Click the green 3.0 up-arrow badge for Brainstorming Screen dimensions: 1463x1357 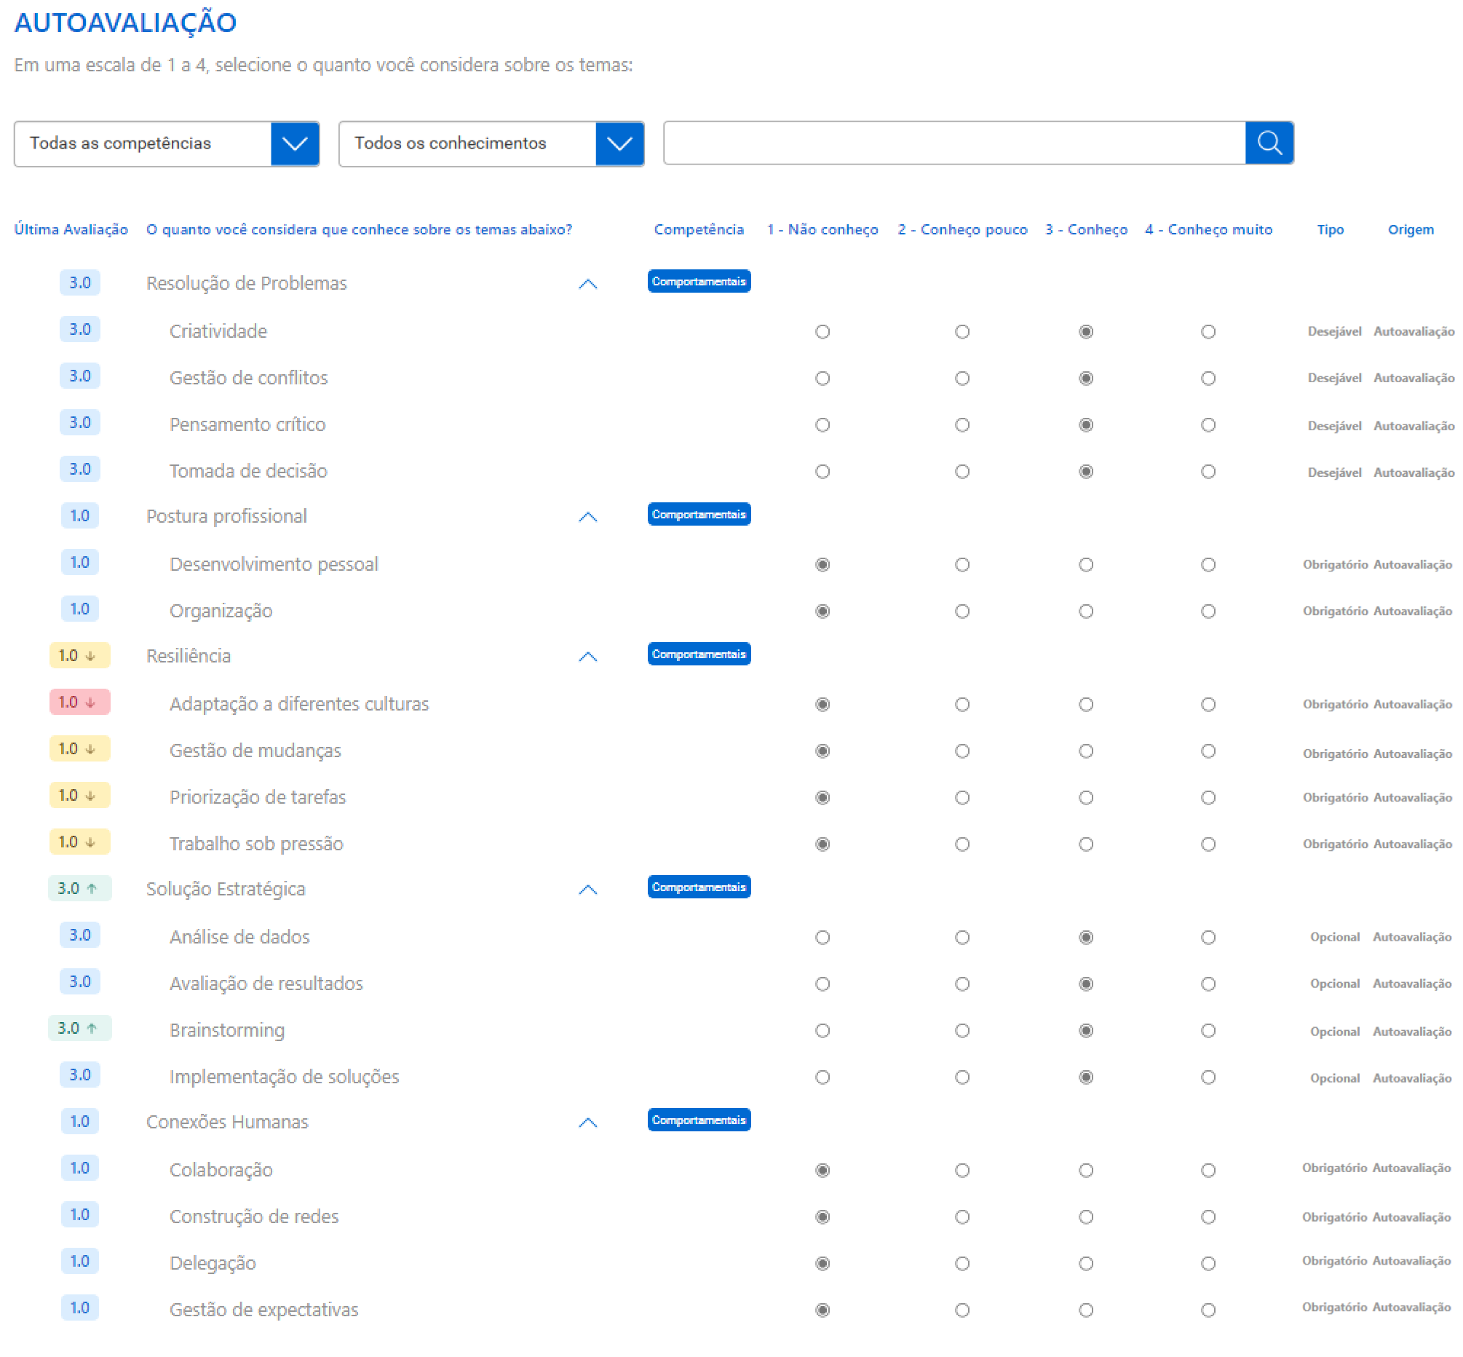click(79, 1028)
